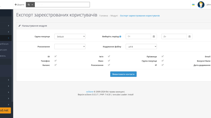211x118 pixels.
Task: Open the search magnifier dropdown
Action: click(30, 4)
